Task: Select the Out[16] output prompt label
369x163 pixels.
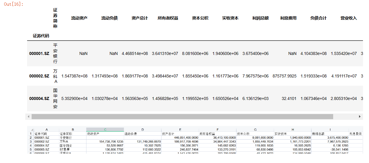Action: 14,4
